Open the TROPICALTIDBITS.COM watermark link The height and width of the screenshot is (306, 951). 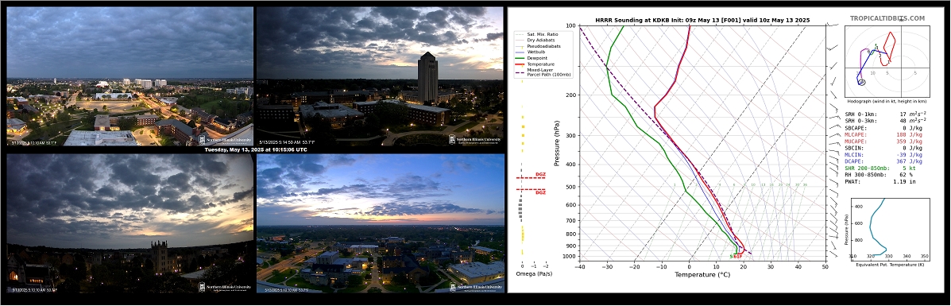point(887,19)
